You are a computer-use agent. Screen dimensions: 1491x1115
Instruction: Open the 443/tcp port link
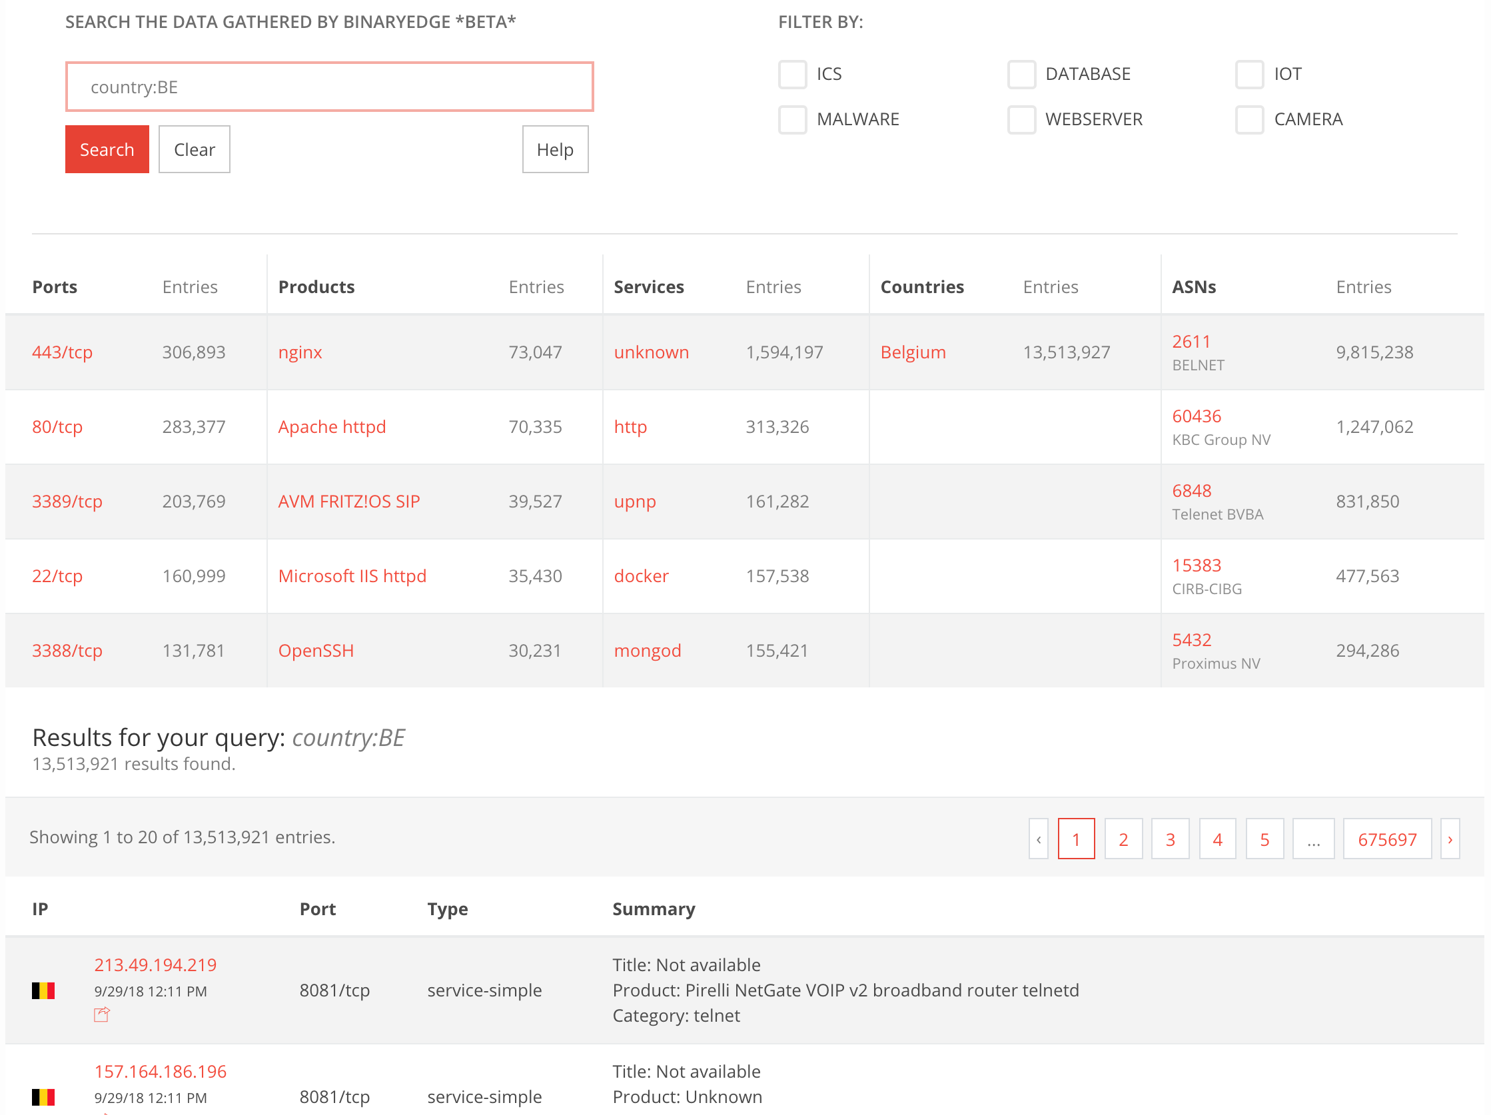[x=62, y=352]
